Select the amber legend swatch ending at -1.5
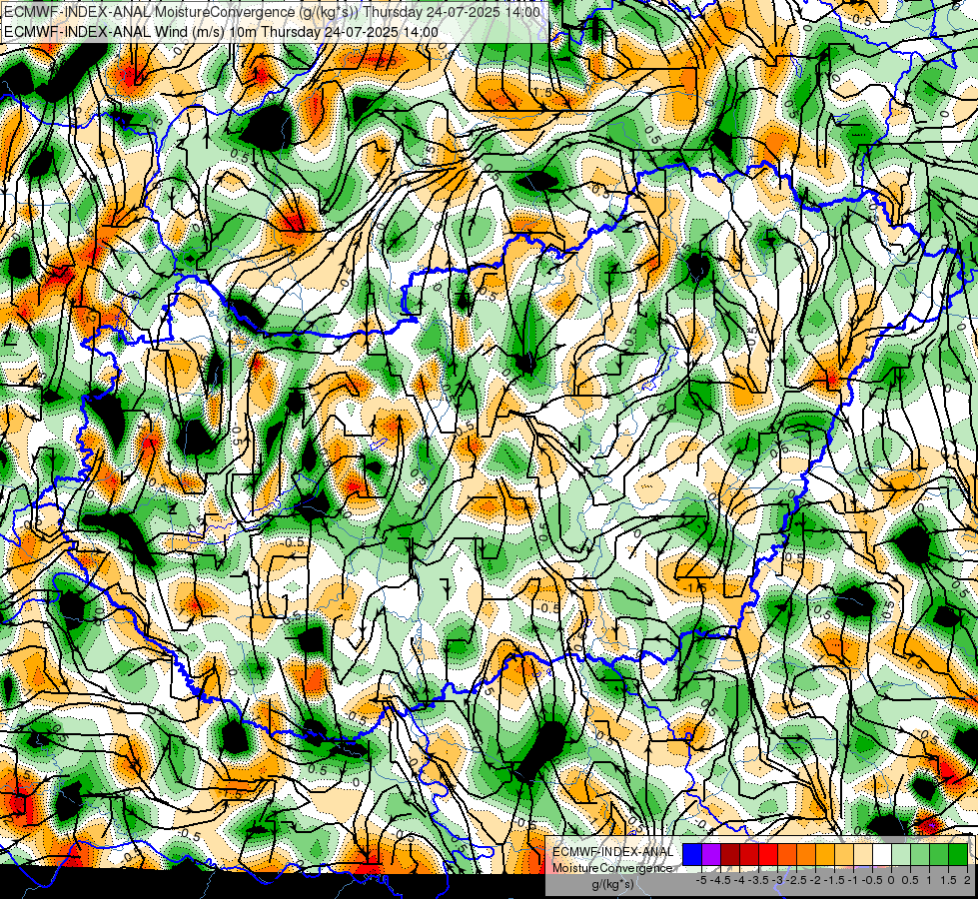This screenshot has width=978, height=899. pos(825,854)
